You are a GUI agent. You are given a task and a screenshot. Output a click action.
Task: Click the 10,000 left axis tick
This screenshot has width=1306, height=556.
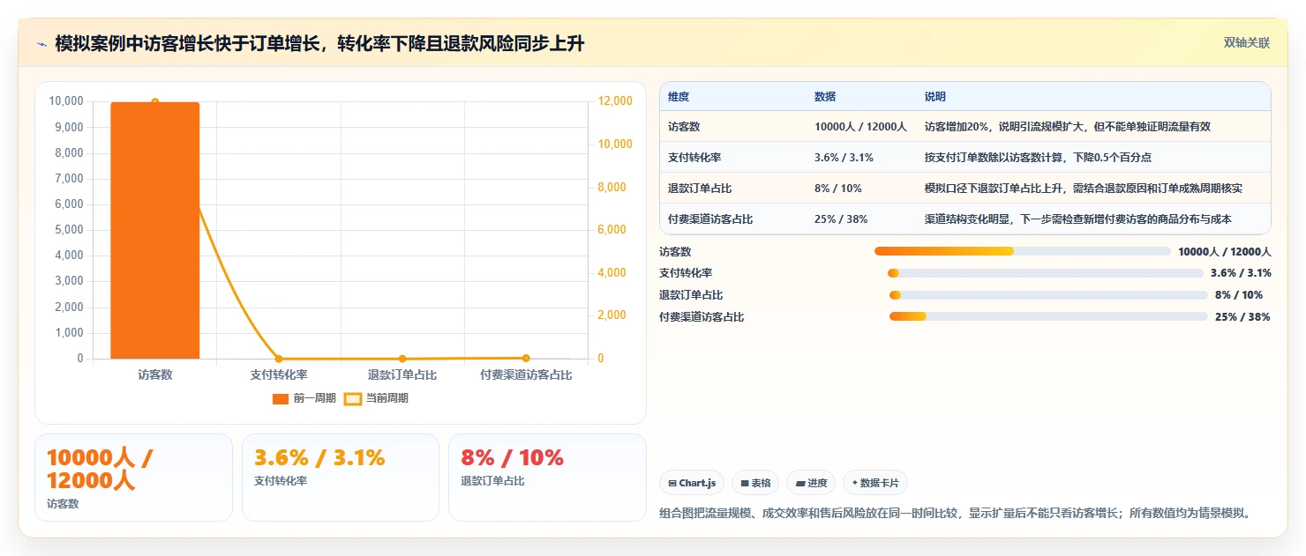[66, 101]
